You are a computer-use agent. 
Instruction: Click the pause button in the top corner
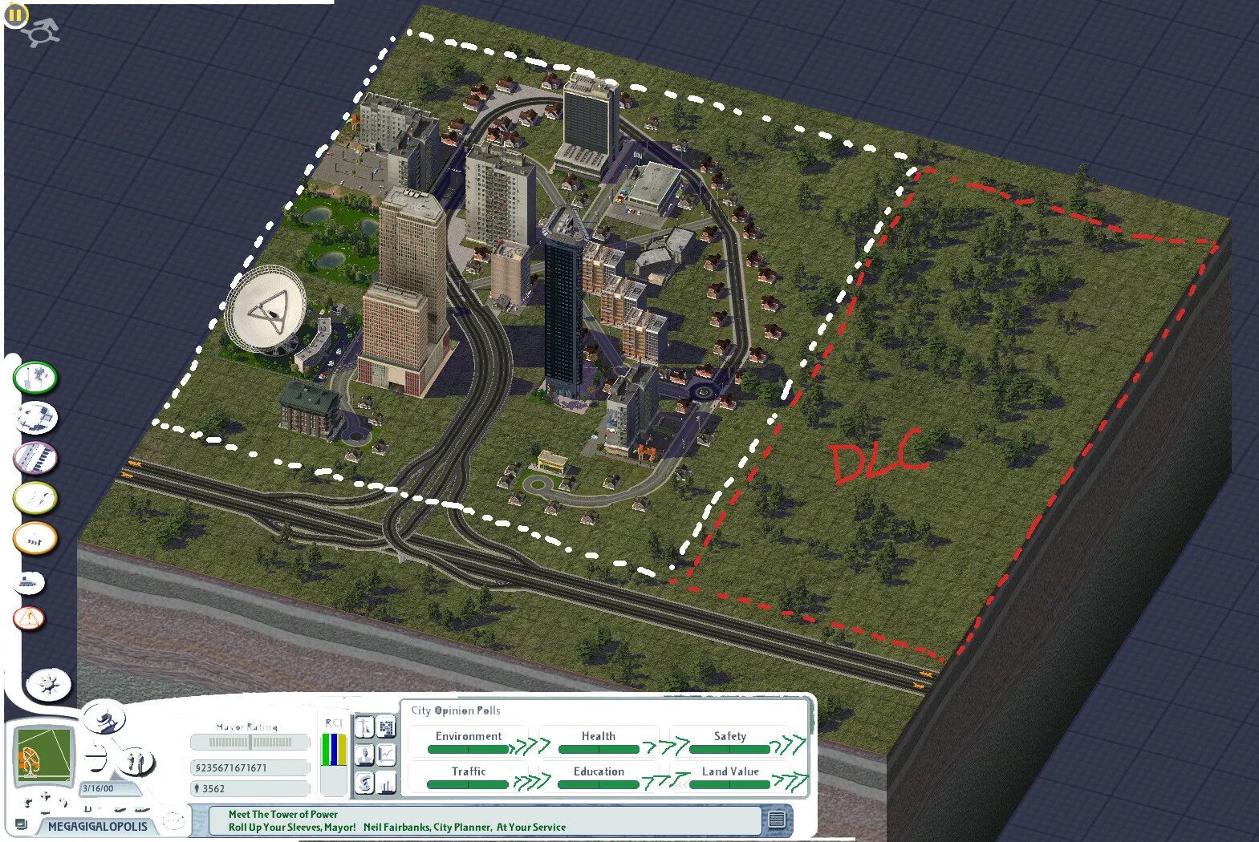tap(15, 14)
